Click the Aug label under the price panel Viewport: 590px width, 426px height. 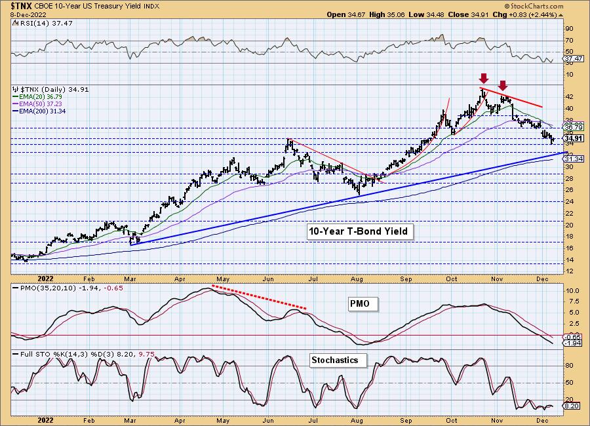(357, 279)
